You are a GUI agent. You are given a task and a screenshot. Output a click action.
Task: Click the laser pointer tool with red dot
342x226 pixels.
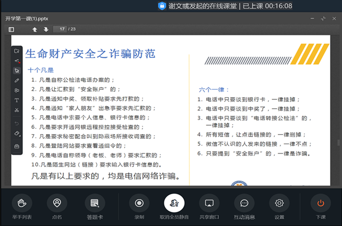pos(17,61)
